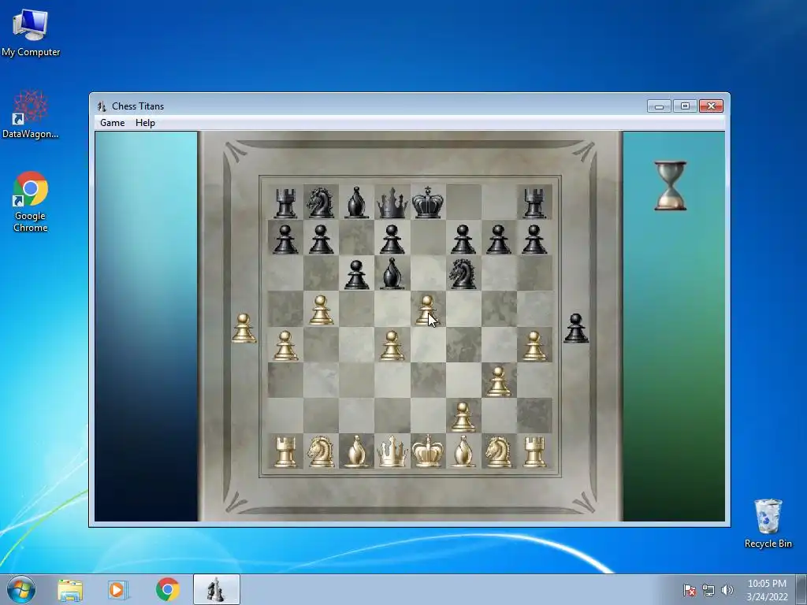
Task: Select the My Computer desktop icon
Action: coord(31,32)
